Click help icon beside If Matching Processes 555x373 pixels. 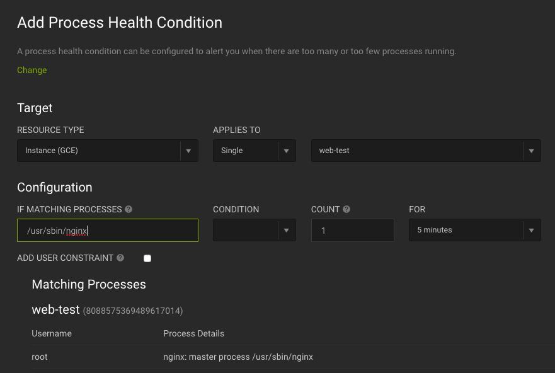point(129,209)
